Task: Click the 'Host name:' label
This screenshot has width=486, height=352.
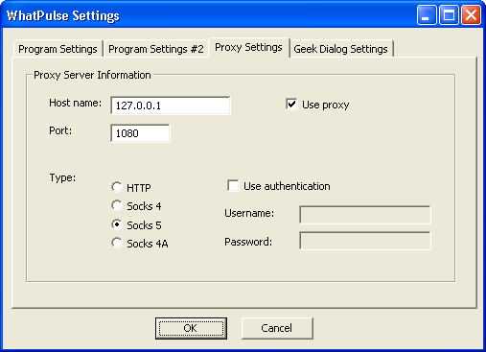Action: pyautogui.click(x=75, y=103)
